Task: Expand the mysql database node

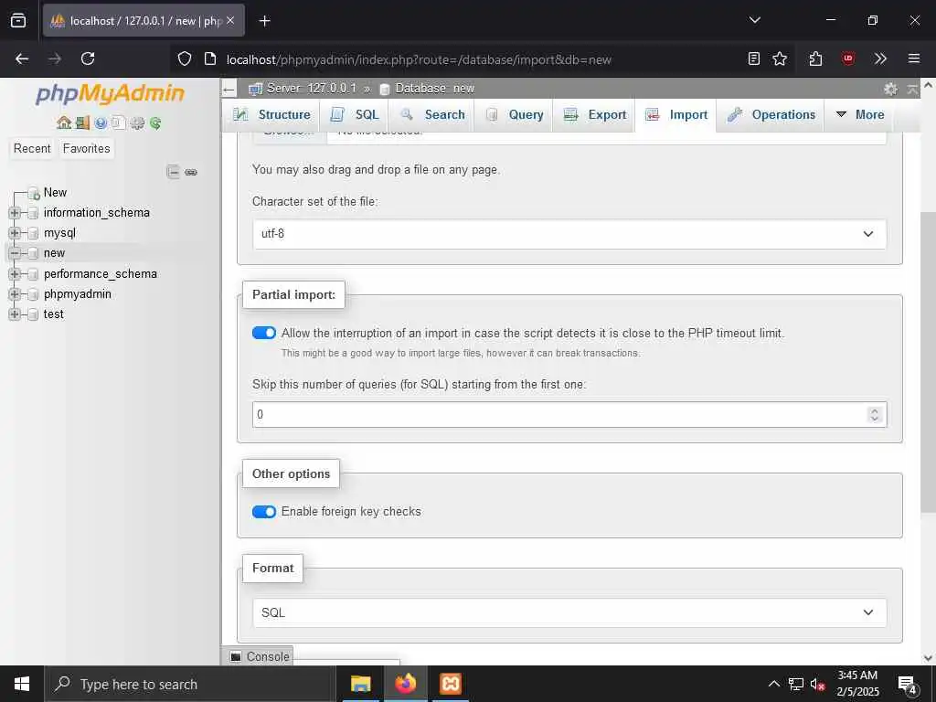Action: point(15,233)
